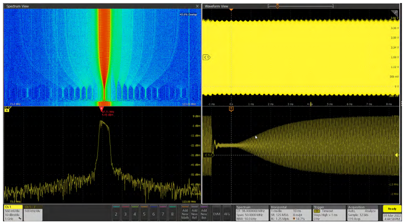The image size is (405, 224).
Task: Add a new bus waveform
Action: point(204,213)
